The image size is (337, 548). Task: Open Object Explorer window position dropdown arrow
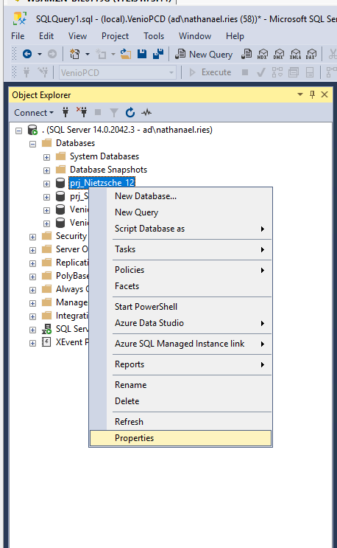299,94
